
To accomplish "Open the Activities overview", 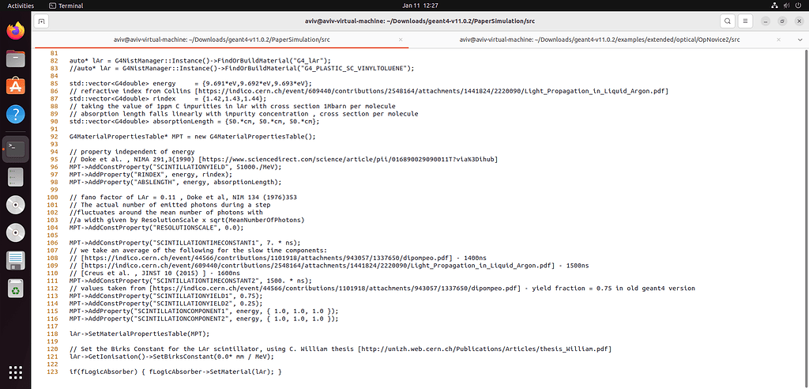I will pos(21,5).
